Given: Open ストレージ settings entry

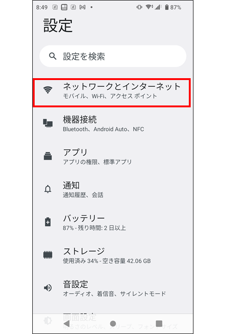Looking at the screenshot, I should (x=113, y=256).
